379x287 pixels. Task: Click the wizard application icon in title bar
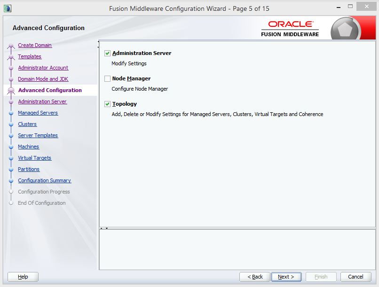coord(8,8)
